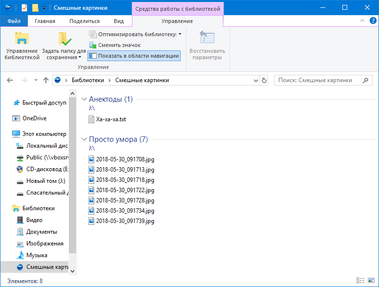Click Смешные картинки in address bar
The image size is (379, 287).
tap(142, 80)
